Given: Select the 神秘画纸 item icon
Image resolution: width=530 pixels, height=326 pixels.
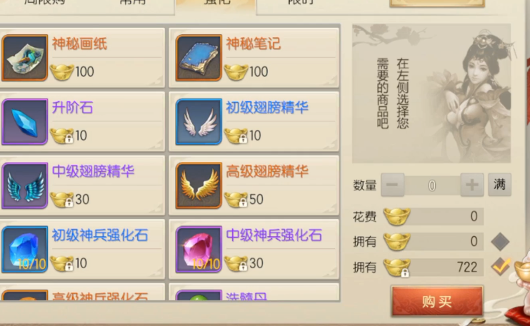Looking at the screenshot, I should tap(25, 58).
